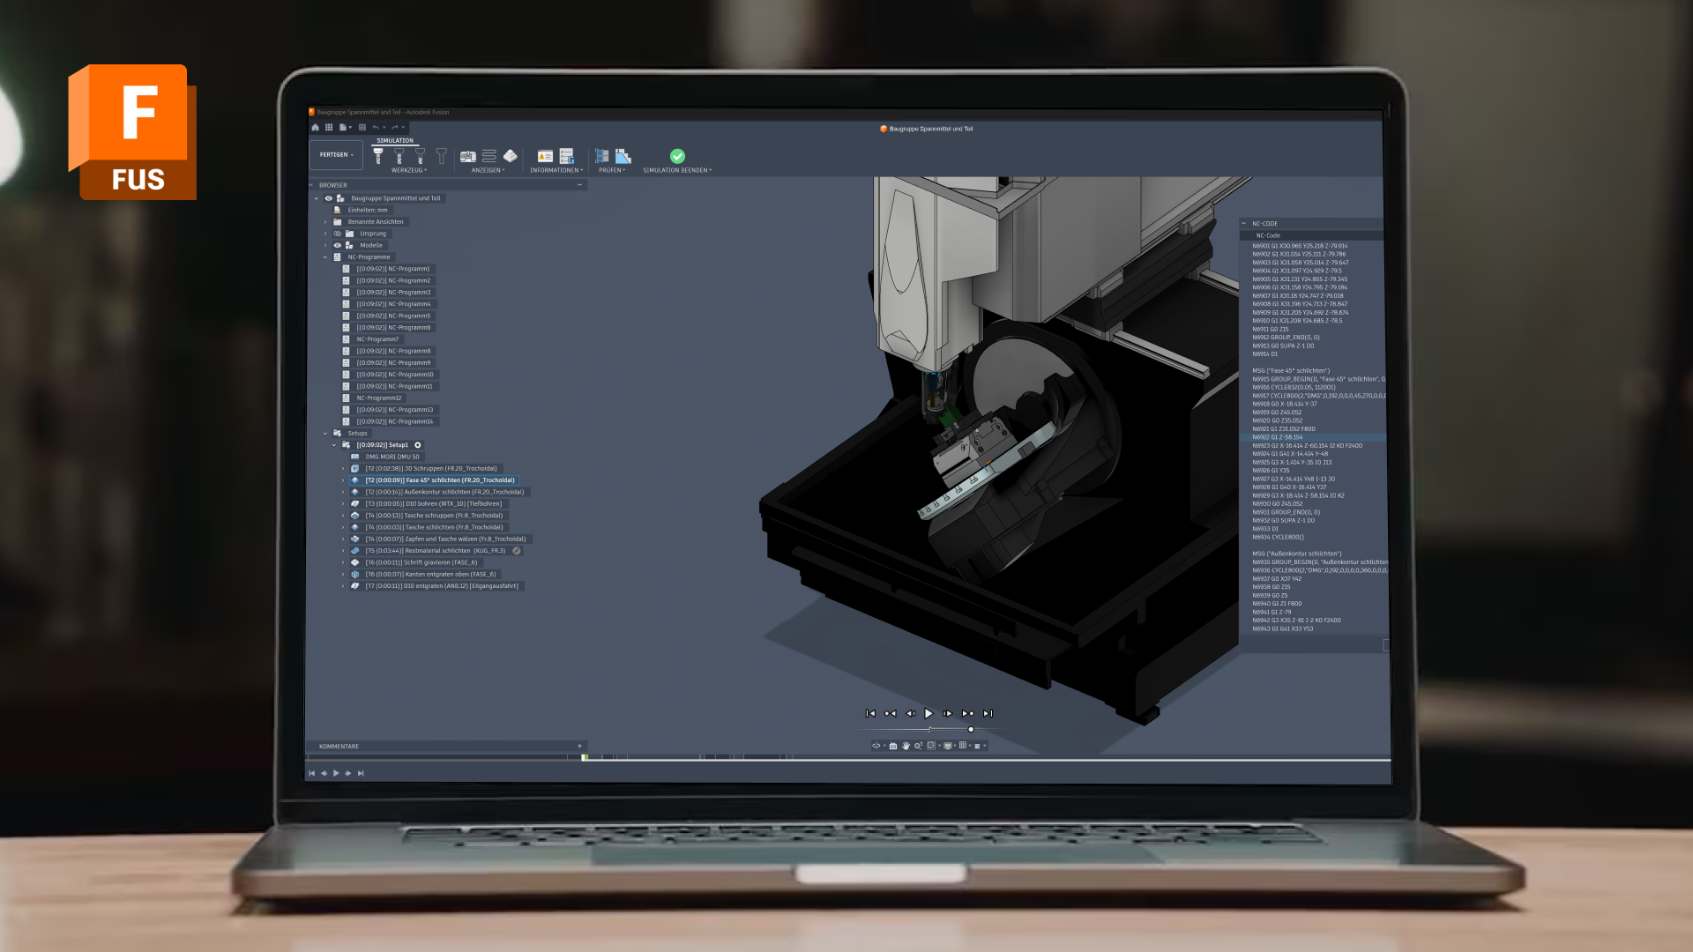Viewport: 1693px width, 952px height.
Task: Jump to simulation start in the viewport controls
Action: click(870, 713)
